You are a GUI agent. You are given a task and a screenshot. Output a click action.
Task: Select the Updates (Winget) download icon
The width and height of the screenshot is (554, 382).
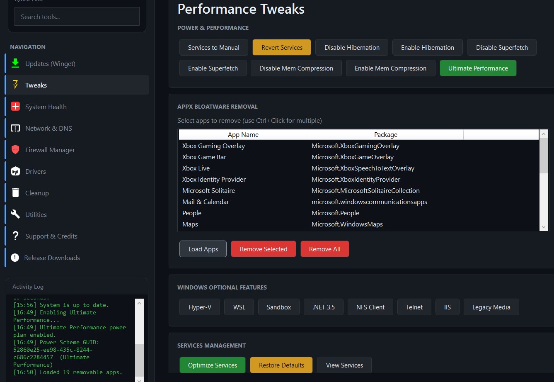point(15,63)
